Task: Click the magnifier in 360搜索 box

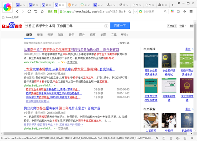Action: (x=165, y=11)
